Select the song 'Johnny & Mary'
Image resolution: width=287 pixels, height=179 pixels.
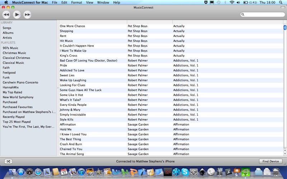[70, 110]
